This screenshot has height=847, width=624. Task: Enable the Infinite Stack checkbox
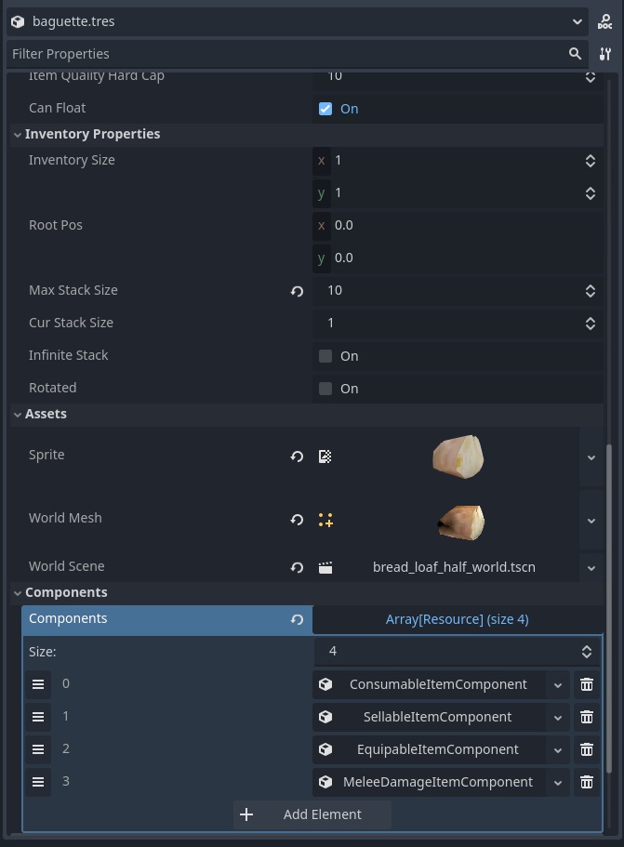325,356
